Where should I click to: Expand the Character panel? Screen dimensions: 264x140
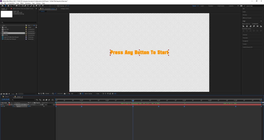(x=245, y=38)
